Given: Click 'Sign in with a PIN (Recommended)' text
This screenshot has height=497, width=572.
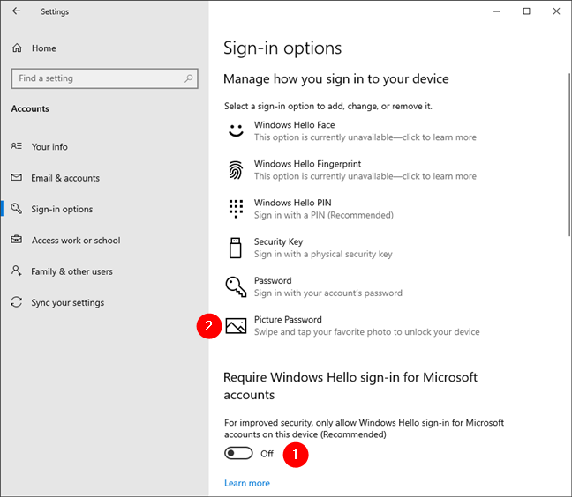Looking at the screenshot, I should click(x=324, y=215).
